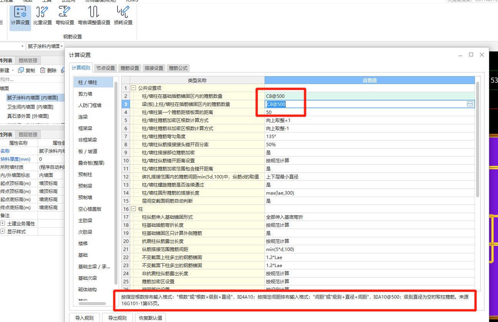Open 新建 dropdown arrow
This screenshot has width=498, height=322.
tap(13, 71)
